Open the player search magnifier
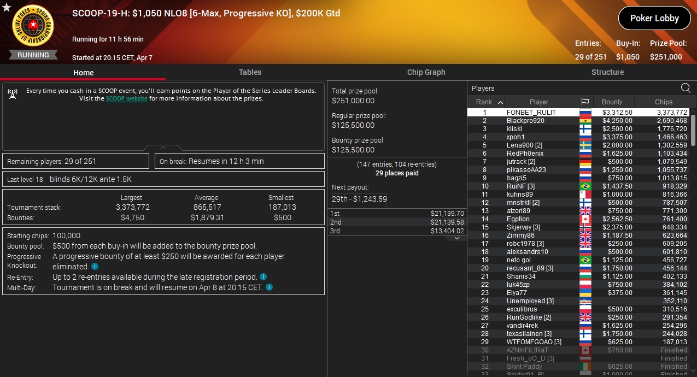This screenshot has height=377, width=697. click(686, 88)
